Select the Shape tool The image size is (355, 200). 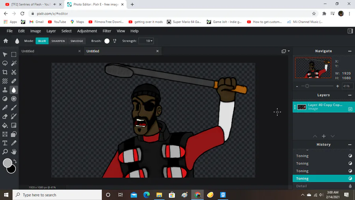[x=14, y=134]
